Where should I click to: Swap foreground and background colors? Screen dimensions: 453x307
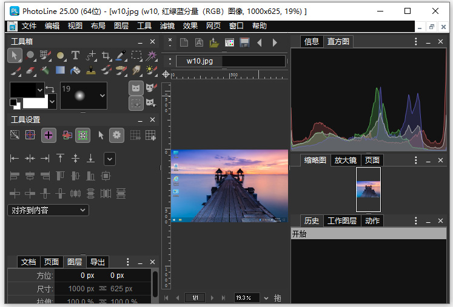tap(51, 89)
